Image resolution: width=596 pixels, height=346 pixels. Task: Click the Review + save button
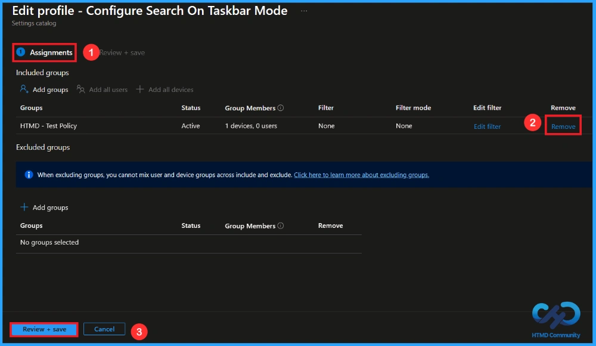[x=44, y=329]
